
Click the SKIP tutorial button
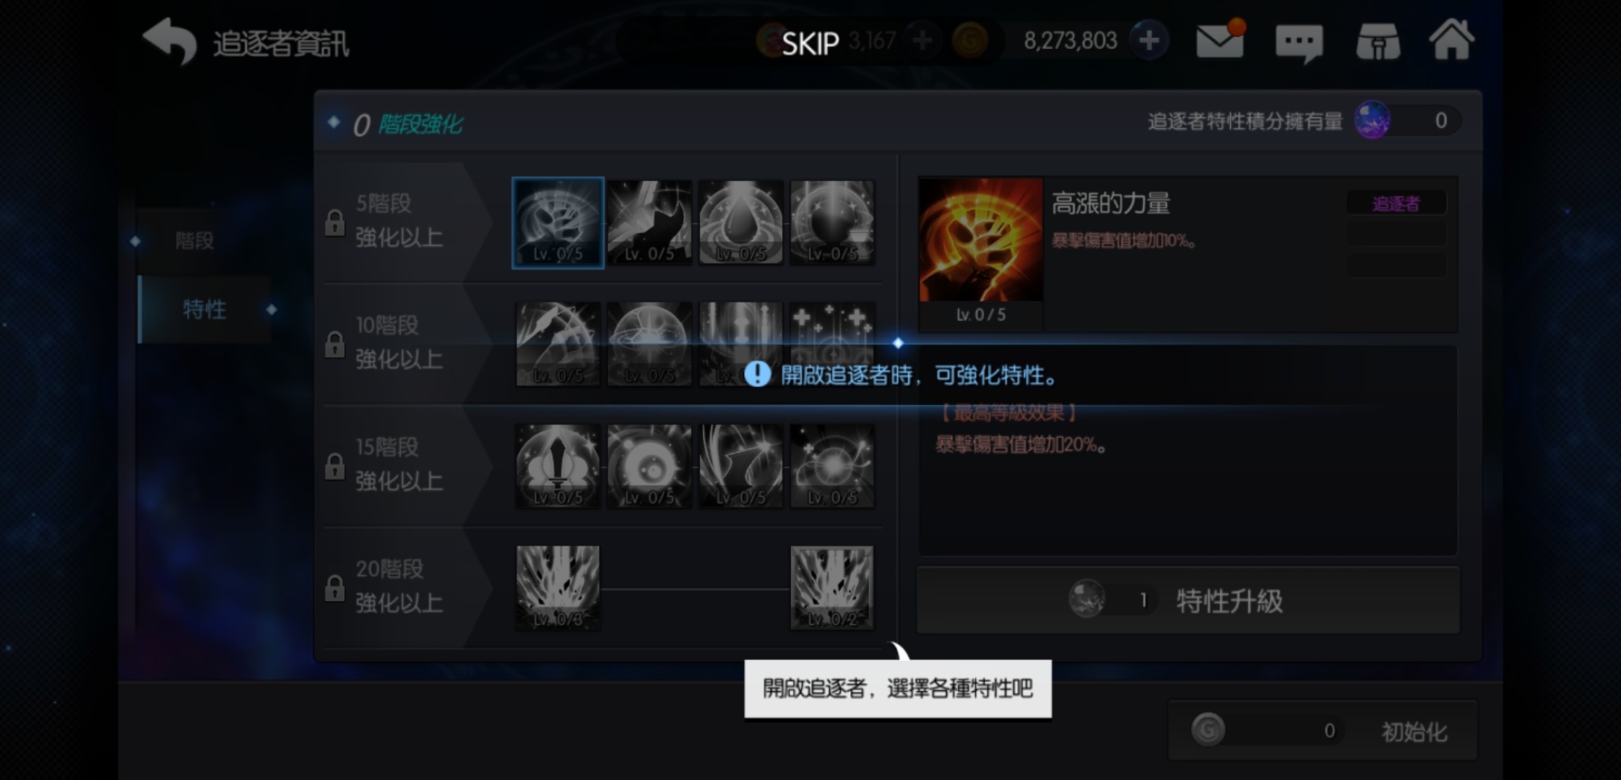coord(810,44)
